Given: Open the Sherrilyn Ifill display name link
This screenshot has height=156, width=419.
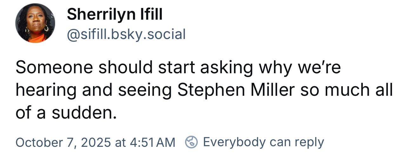Looking at the screenshot, I should (x=115, y=15).
